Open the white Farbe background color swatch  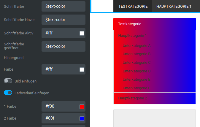tap(82, 69)
